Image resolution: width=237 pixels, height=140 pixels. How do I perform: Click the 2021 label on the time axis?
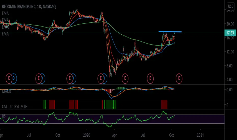tap(200, 135)
